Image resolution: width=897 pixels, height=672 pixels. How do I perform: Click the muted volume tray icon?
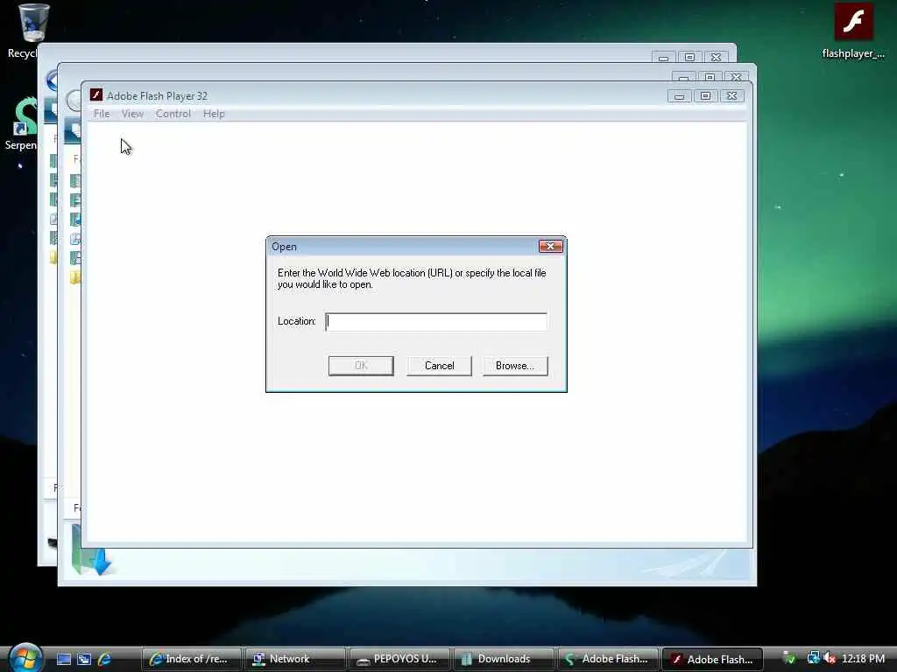[830, 659]
